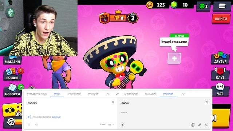Open the БОЙЦЫ brawlers menu
Screen dimensions: 233x131
pyautogui.click(x=13, y=74)
